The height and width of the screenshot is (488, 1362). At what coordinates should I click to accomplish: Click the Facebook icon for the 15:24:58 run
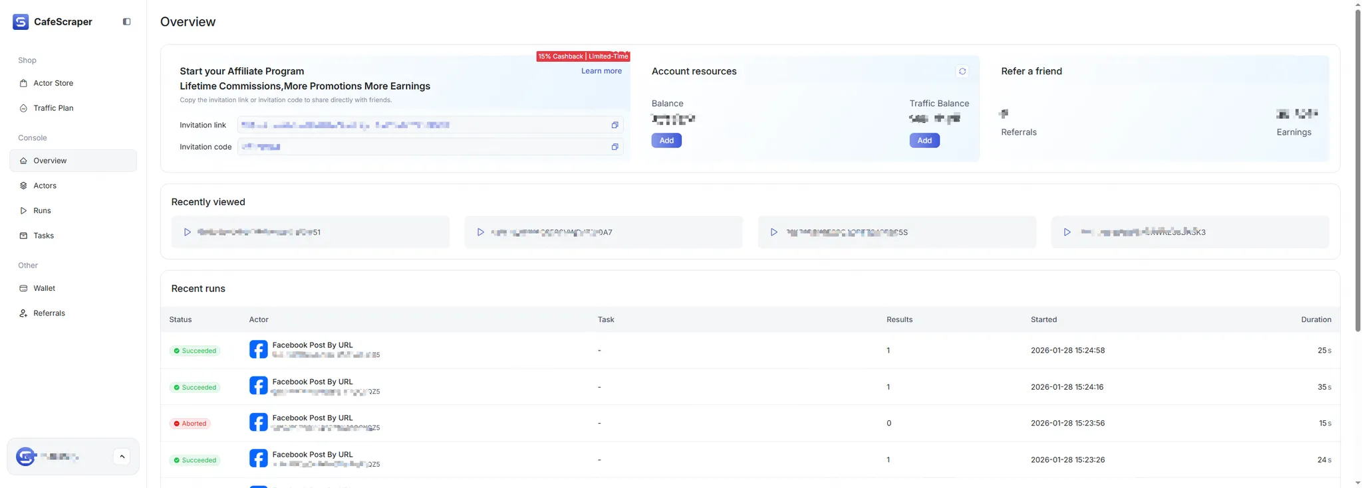point(259,349)
